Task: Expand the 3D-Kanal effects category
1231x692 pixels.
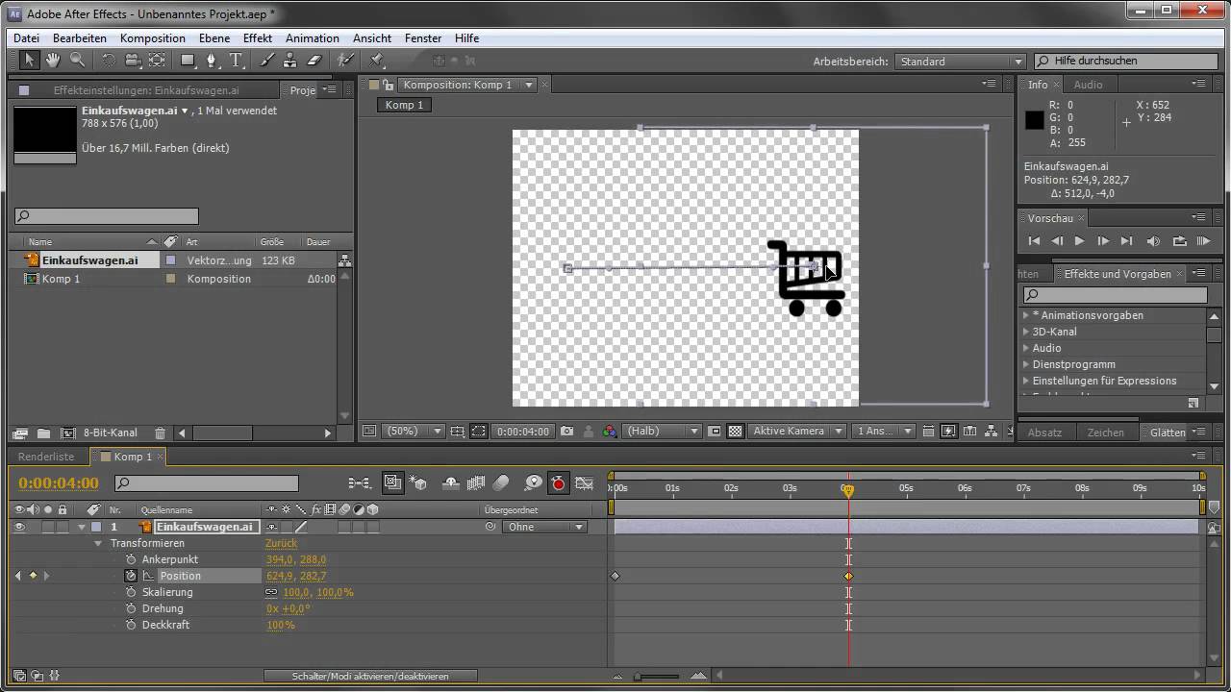Action: click(1026, 332)
